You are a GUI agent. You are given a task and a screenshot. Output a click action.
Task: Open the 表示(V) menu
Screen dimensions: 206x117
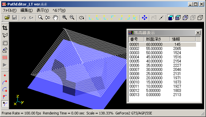tap(42, 10)
